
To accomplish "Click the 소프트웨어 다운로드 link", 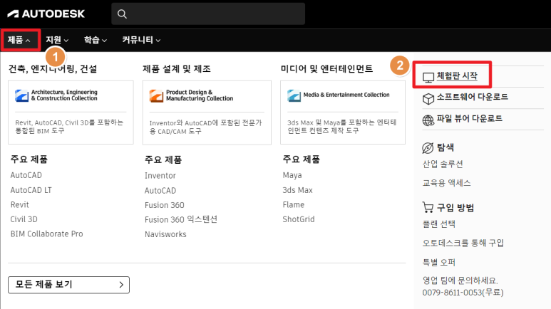I will [x=473, y=97].
